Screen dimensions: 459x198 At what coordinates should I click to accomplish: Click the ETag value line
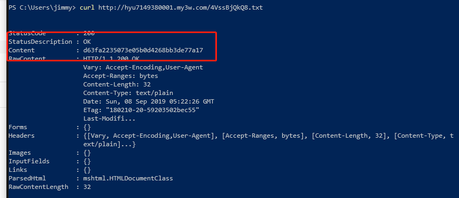click(142, 110)
